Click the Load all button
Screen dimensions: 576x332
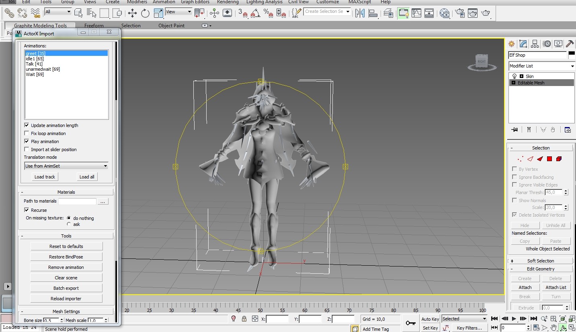tap(87, 177)
